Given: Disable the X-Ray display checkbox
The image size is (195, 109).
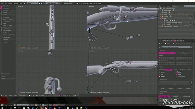Looking at the screenshot, I should click(177, 74).
